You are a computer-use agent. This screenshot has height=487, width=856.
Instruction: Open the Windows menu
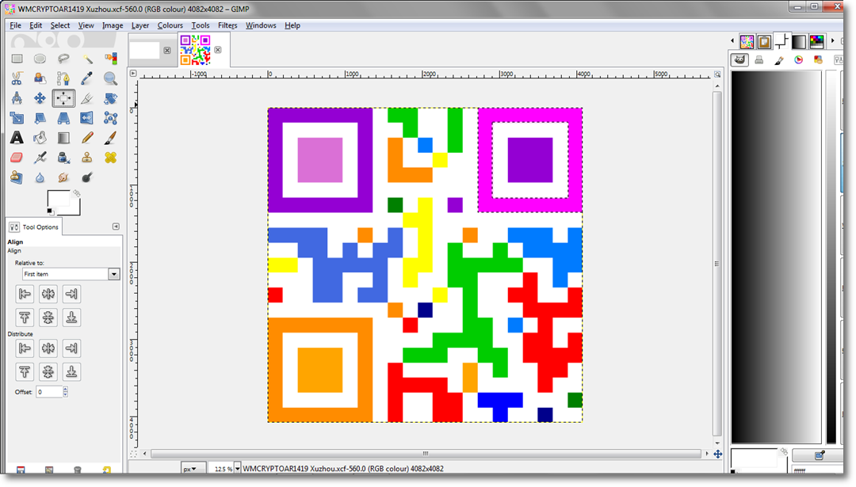tap(261, 25)
